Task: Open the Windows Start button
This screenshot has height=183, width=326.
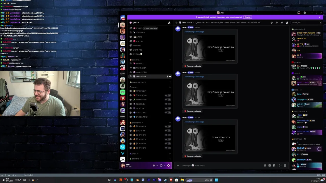Action: (216, 180)
